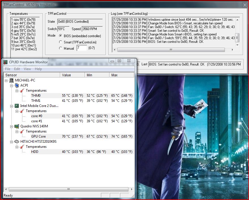Select the core #1 sensor row
249x200 pixels.
82,121
